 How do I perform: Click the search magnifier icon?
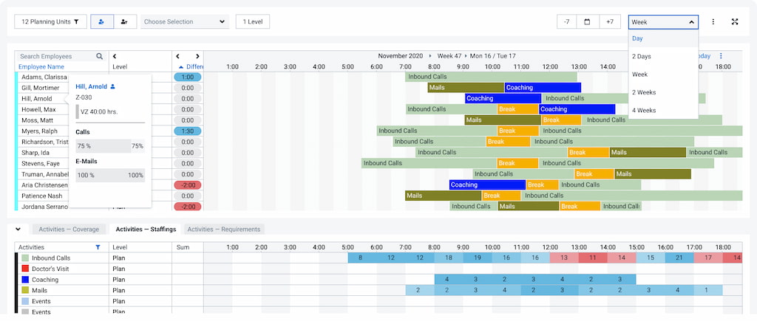(x=100, y=56)
